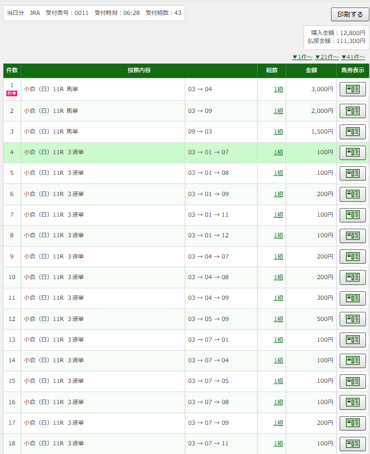Viewport: 370px width, 454px height.
Task: Open 1組 link in row 11
Action: [278, 298]
